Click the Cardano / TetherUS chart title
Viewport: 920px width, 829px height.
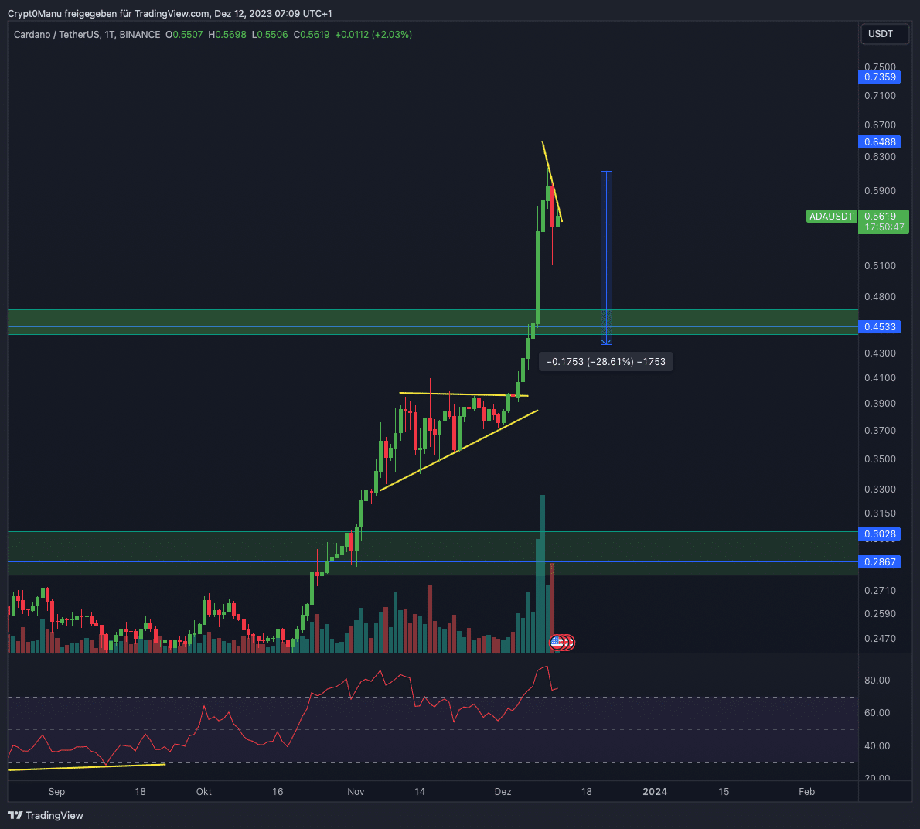point(87,35)
